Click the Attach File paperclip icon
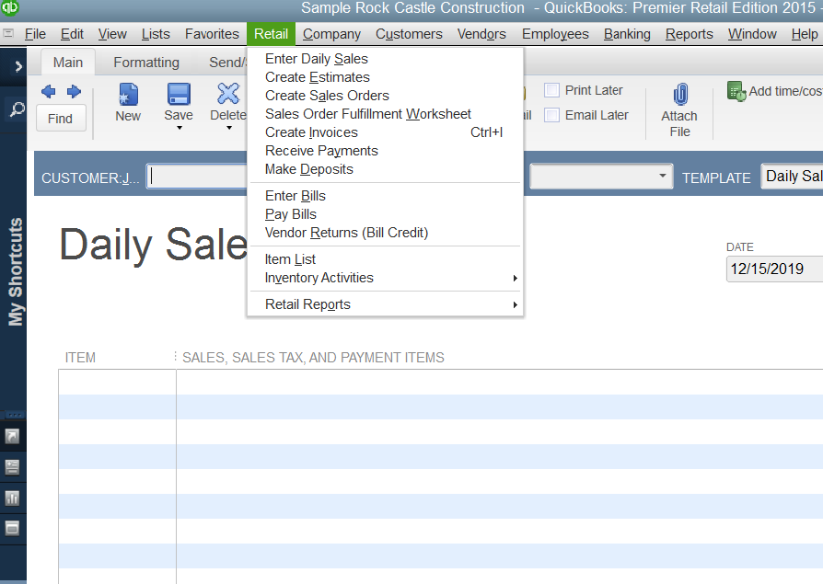 pos(680,95)
